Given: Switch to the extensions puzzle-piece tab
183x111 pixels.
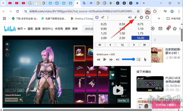Looking at the screenshot, I should coord(137,3).
